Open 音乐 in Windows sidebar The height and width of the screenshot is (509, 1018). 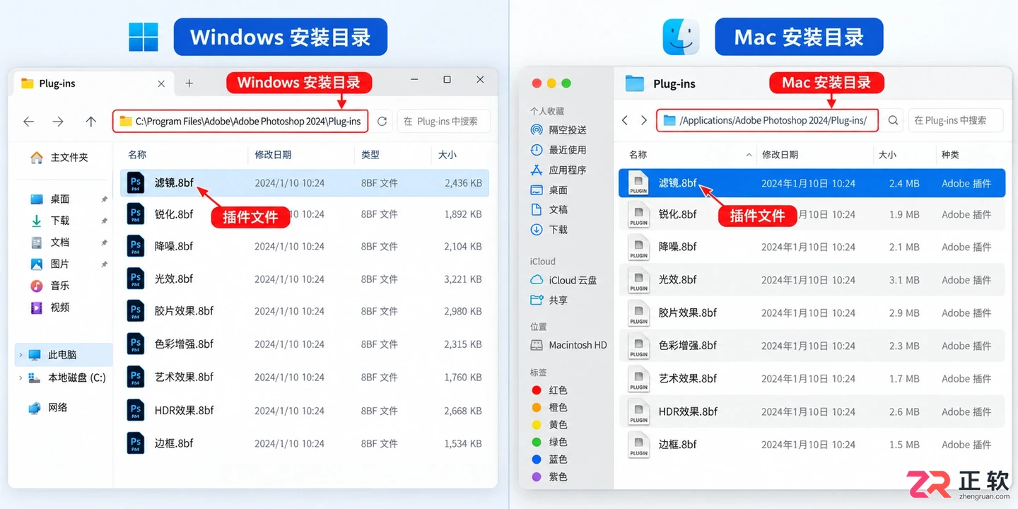(50, 286)
